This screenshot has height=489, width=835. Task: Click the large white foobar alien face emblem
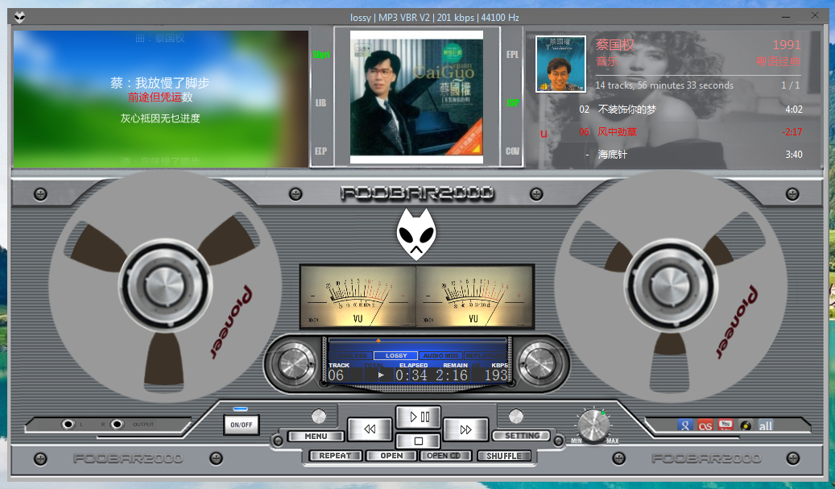tap(416, 234)
